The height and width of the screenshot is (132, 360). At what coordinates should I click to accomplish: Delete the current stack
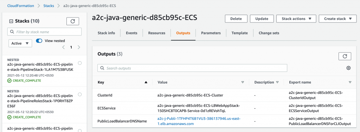click(236, 19)
